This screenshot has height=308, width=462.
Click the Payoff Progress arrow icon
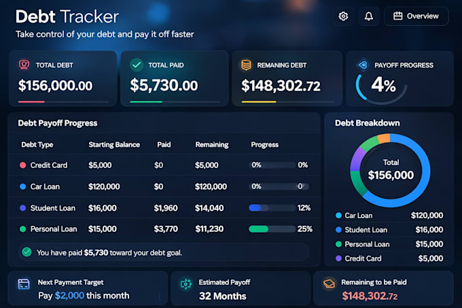click(x=362, y=65)
